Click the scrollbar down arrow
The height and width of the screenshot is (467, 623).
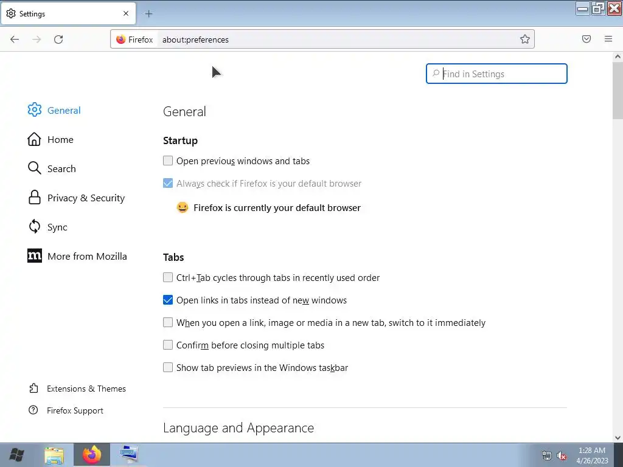click(618, 438)
